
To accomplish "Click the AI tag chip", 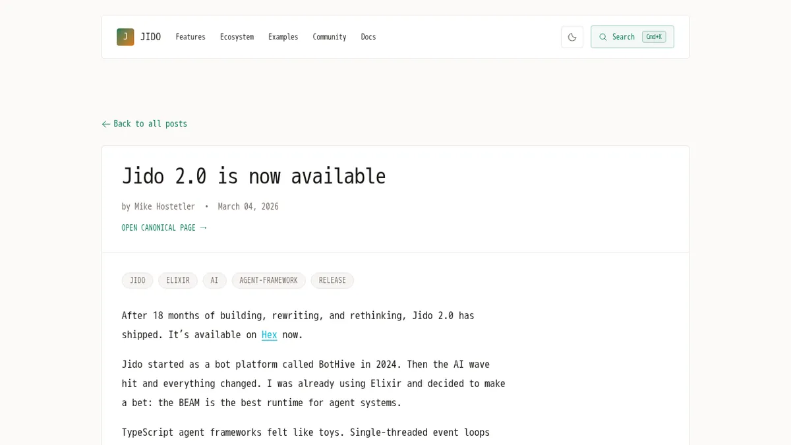I will pyautogui.click(x=214, y=281).
